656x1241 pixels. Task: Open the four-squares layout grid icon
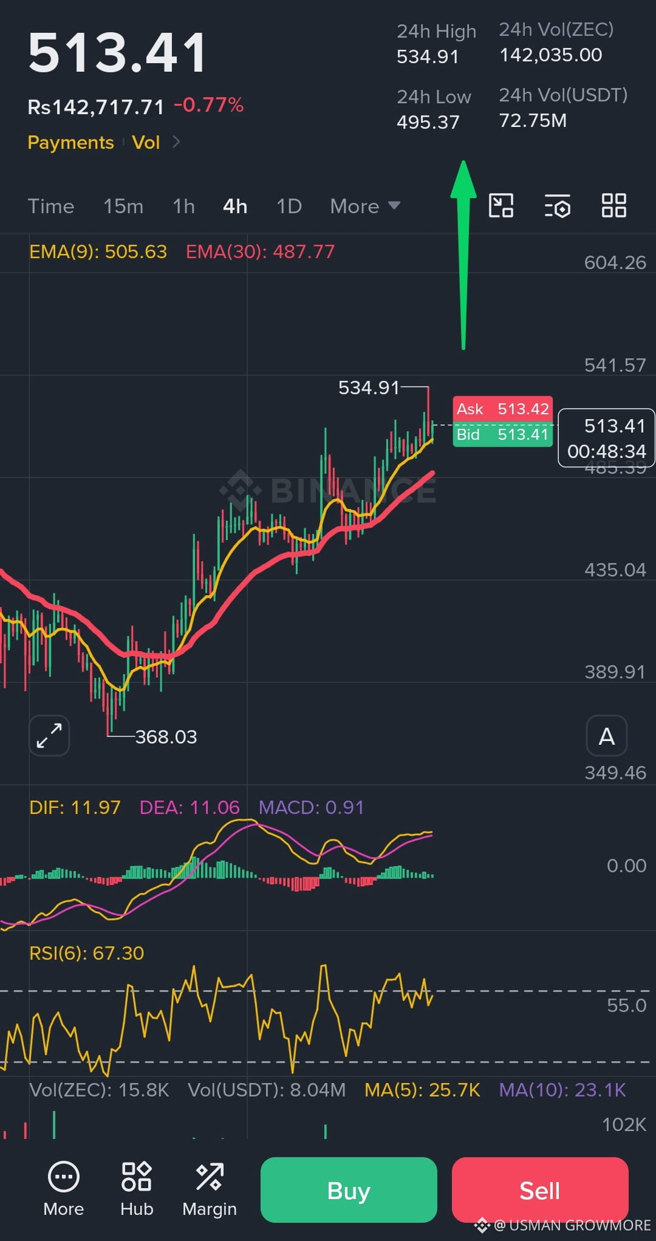pyautogui.click(x=613, y=205)
